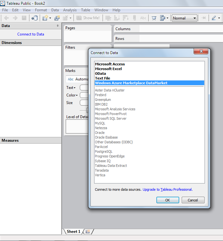Click the Connect to Data cylinder icon

(x=34, y=18)
